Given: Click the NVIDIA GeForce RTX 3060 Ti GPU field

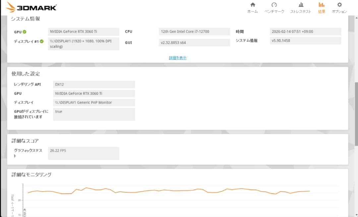Looking at the screenshot, I should (x=83, y=31).
